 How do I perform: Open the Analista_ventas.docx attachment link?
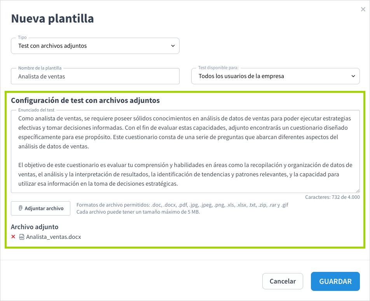pos(53,236)
